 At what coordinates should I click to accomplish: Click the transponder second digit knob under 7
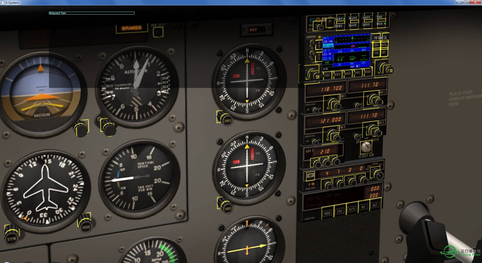[x=340, y=184]
